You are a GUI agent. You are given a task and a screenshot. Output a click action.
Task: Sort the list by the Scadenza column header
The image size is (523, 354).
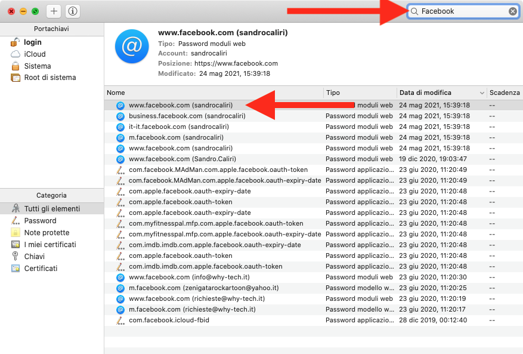coord(505,93)
